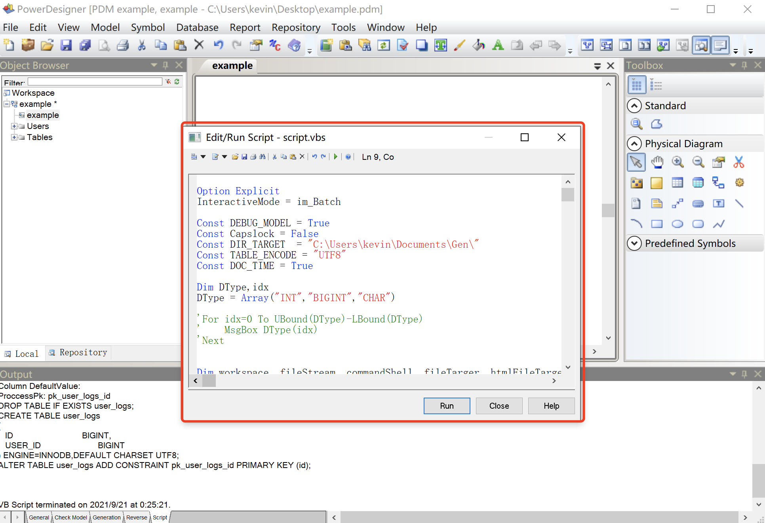Viewport: 765px width, 523px height.
Task: Select the Table tool in Toolbox
Action: (677, 182)
